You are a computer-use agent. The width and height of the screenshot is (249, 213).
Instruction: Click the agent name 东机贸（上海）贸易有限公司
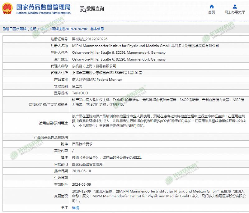coord(94,66)
